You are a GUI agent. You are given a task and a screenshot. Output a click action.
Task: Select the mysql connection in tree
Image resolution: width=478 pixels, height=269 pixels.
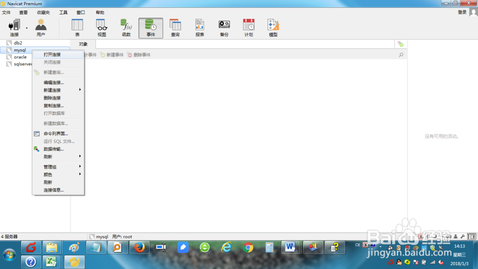click(20, 50)
